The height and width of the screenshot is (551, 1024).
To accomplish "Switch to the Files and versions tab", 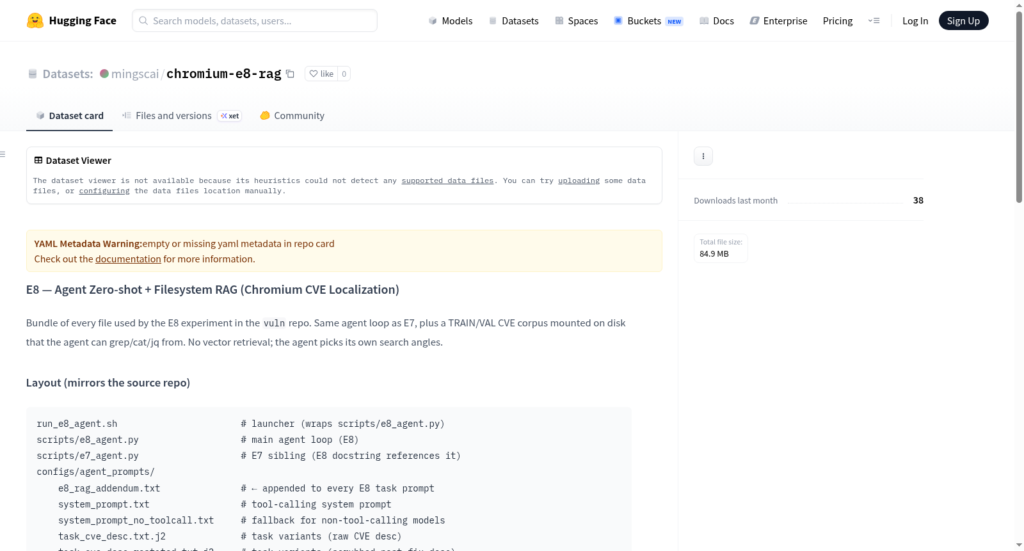I will tap(182, 116).
